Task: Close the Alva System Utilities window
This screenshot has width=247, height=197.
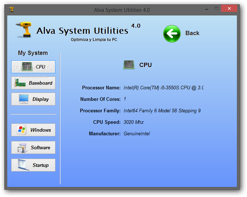Action: tap(229, 9)
